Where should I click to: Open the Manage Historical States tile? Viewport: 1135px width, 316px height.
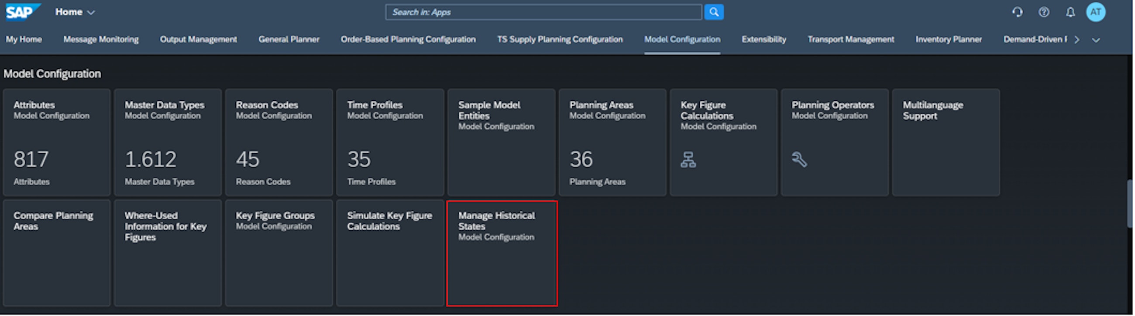502,253
